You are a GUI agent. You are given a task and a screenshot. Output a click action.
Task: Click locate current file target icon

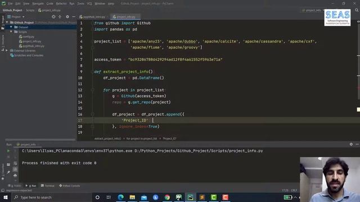tap(53, 17)
